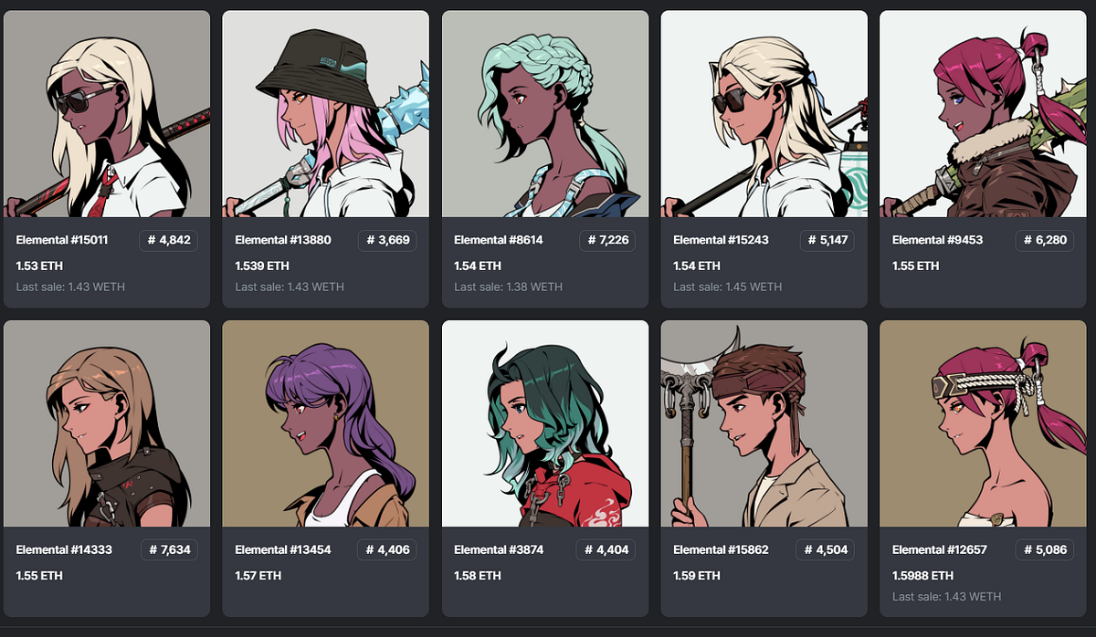Click Last sale 1.38 WETH text

coord(508,287)
